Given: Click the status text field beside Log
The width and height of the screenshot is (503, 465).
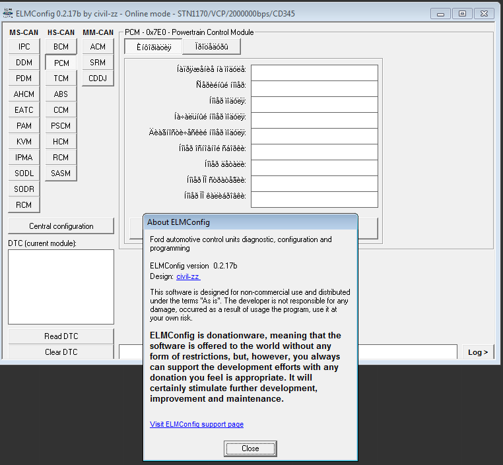Looking at the screenshot, I should (x=288, y=352).
